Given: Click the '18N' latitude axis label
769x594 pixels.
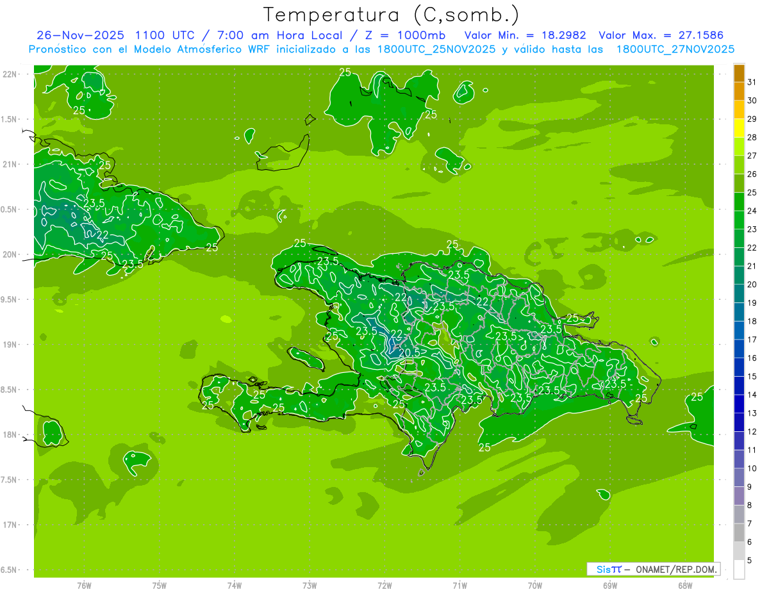Looking at the screenshot, I should [x=10, y=435].
